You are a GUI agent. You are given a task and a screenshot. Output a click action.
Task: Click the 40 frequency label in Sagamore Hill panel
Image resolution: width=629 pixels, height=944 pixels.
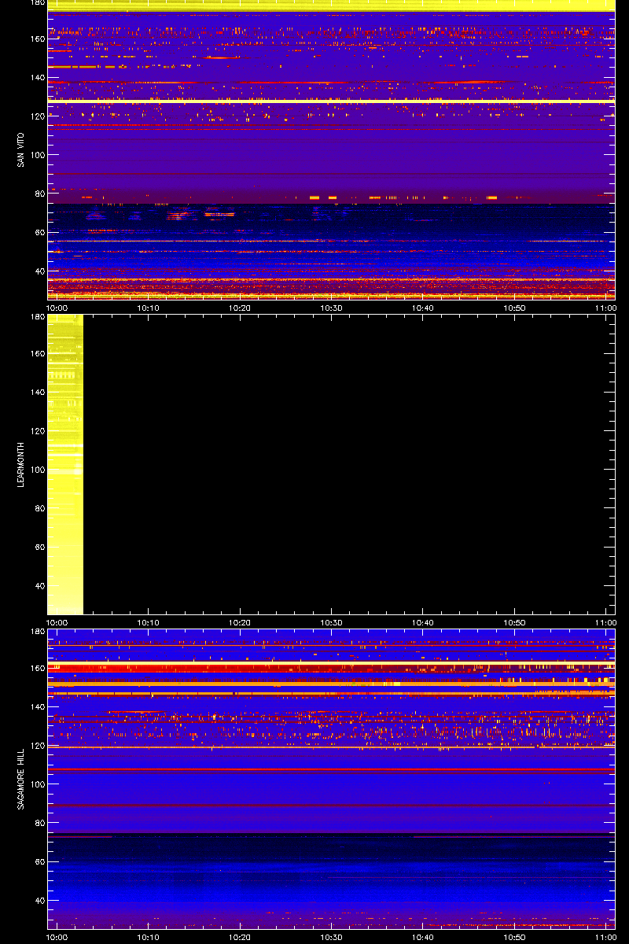point(39,900)
